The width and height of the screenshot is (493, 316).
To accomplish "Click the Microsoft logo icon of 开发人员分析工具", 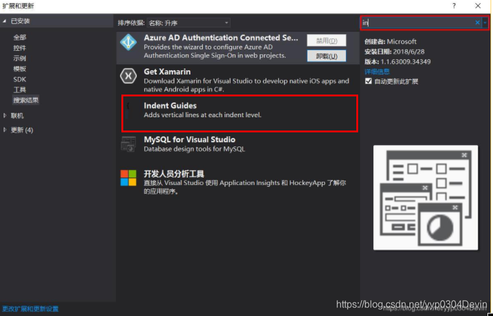I will tap(128, 178).
